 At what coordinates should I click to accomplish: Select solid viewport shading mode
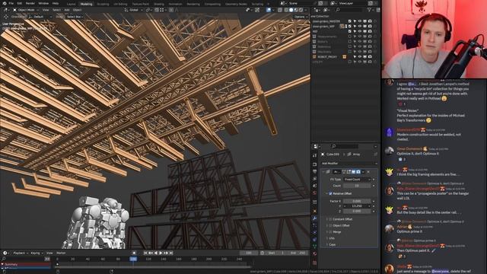pyautogui.click(x=291, y=10)
